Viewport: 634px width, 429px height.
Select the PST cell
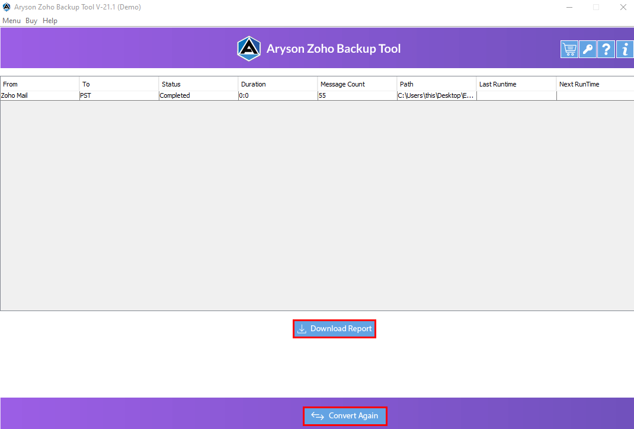[119, 96]
